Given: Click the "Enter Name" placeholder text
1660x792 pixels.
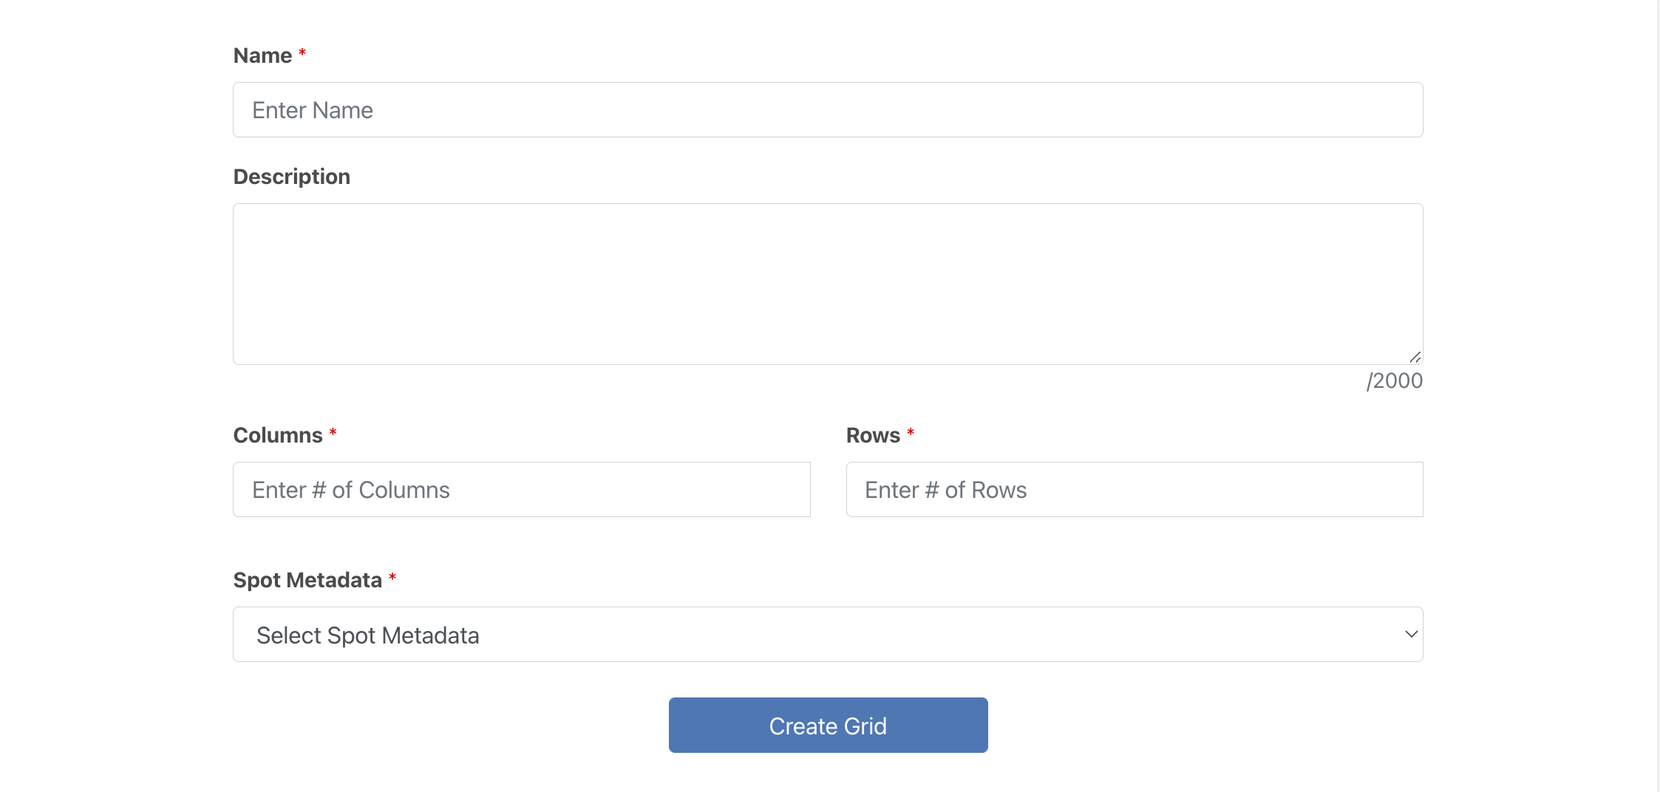Looking at the screenshot, I should [x=312, y=111].
